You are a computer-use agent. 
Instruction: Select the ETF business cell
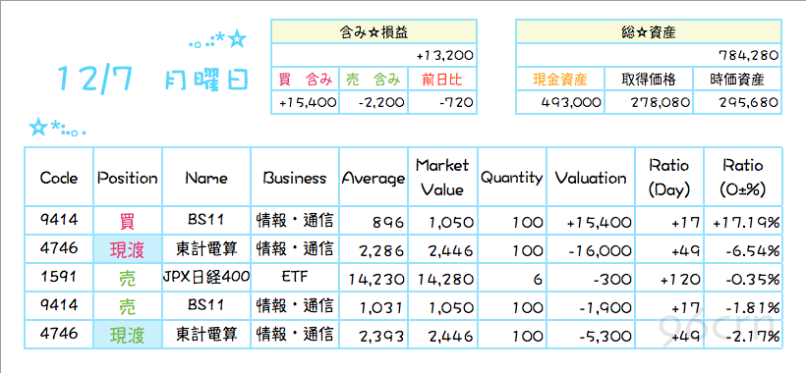point(295,278)
